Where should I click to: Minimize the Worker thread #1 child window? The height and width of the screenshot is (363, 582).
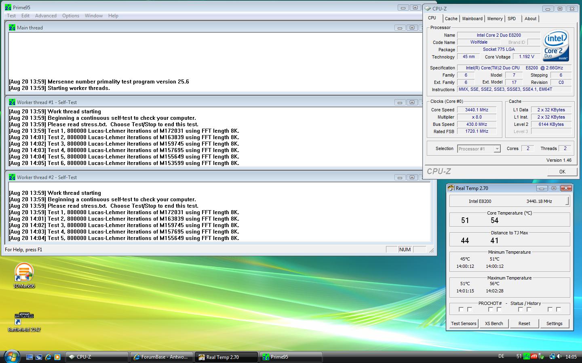(x=400, y=102)
